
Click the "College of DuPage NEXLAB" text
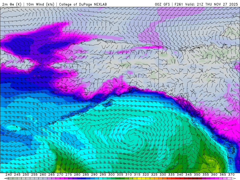[x=83, y=4]
